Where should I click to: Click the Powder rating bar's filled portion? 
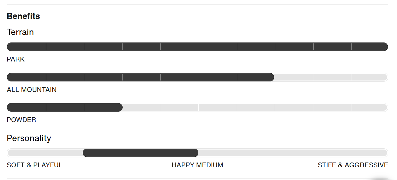point(65,107)
